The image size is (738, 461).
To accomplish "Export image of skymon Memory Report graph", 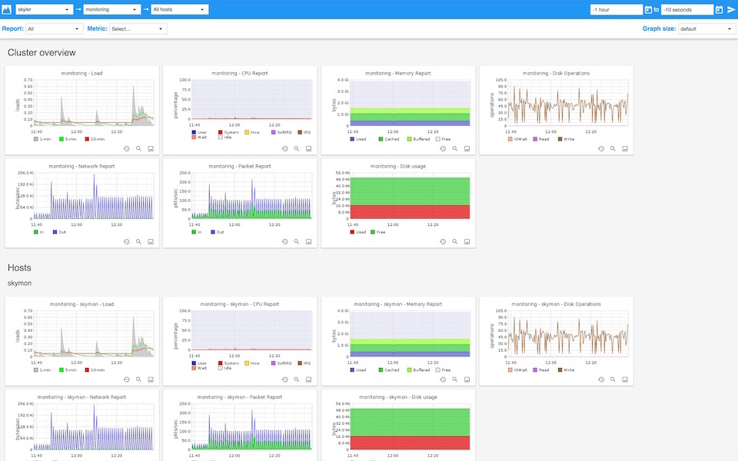I will [x=467, y=380].
